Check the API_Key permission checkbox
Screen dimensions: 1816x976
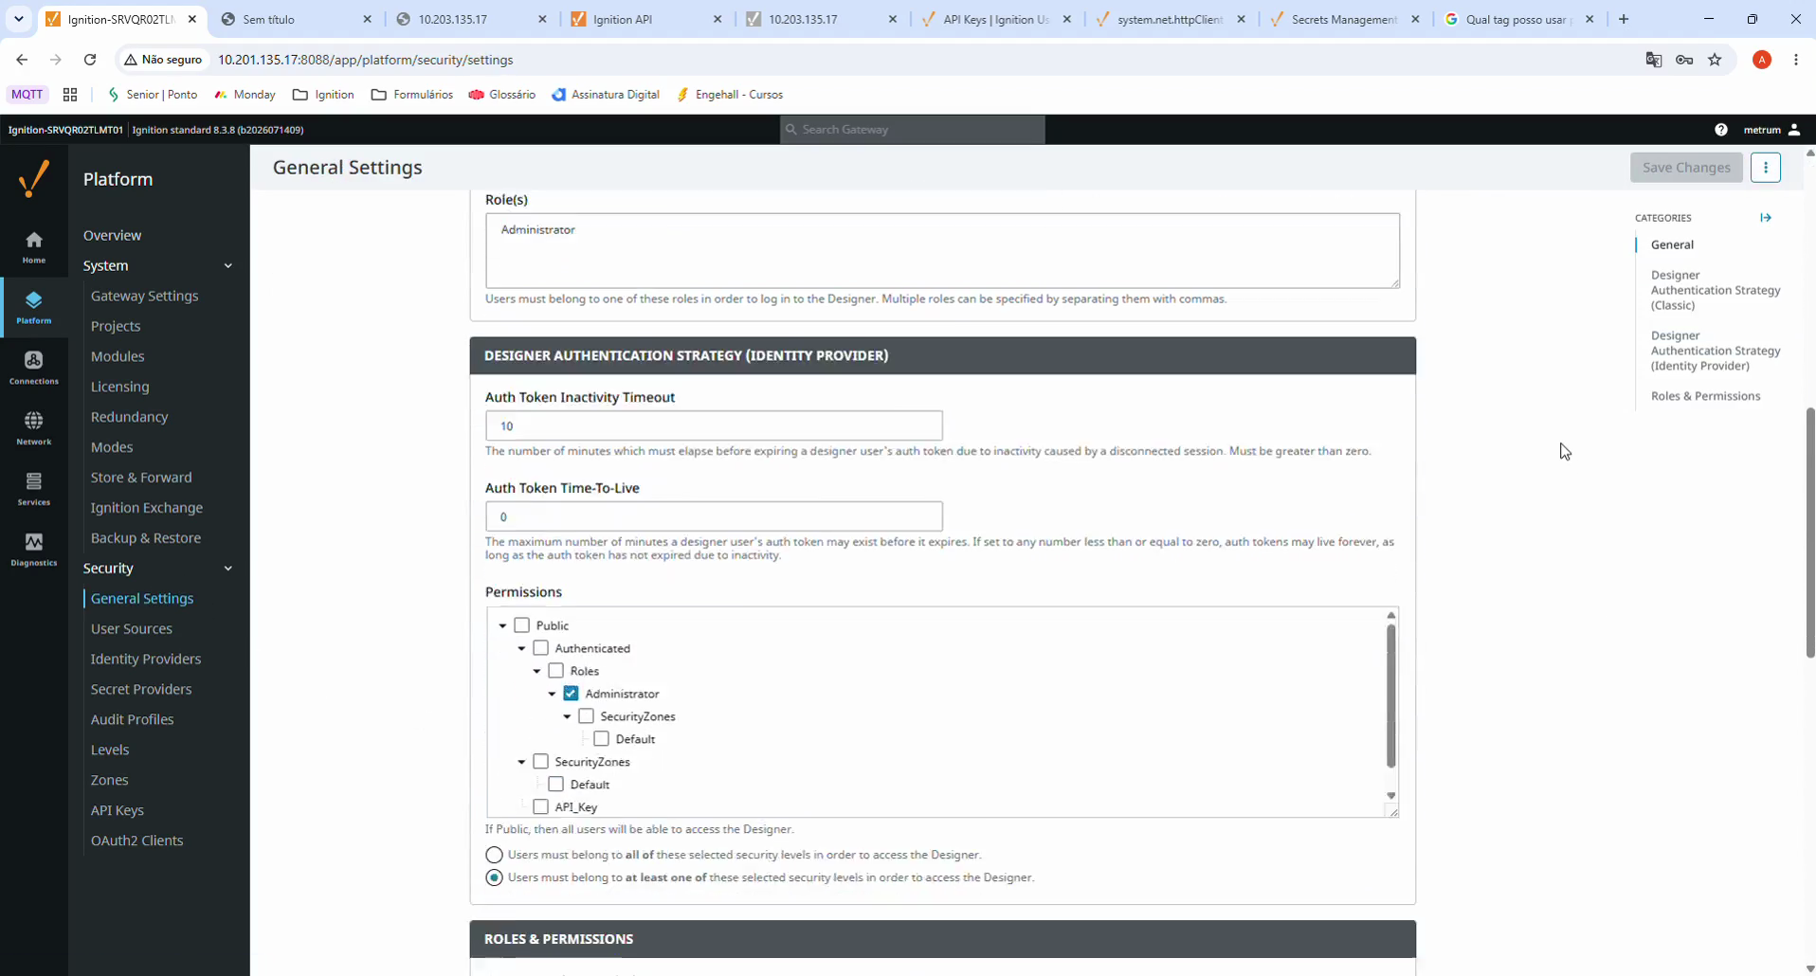pos(540,807)
